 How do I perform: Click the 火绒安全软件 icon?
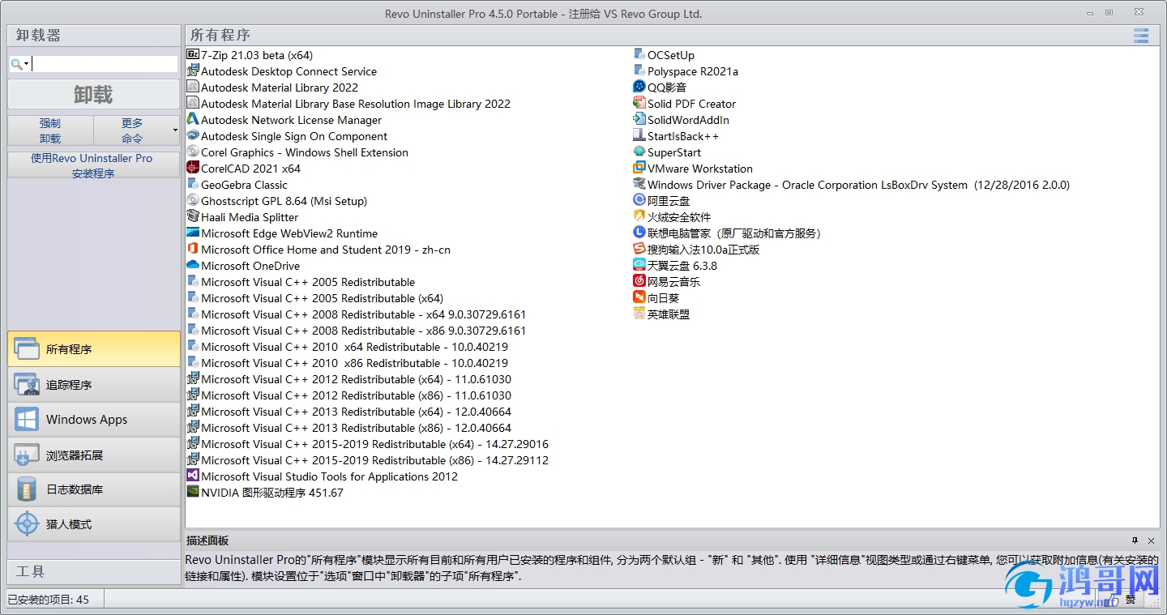click(639, 217)
